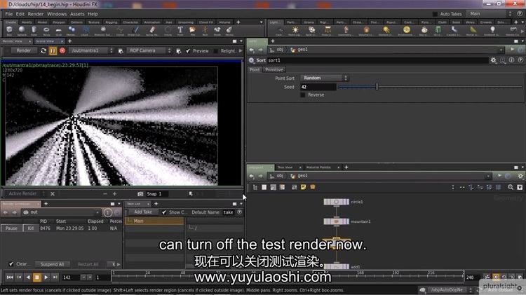The image size is (526, 295).
Task: Open the File menu
Action: 8,14
